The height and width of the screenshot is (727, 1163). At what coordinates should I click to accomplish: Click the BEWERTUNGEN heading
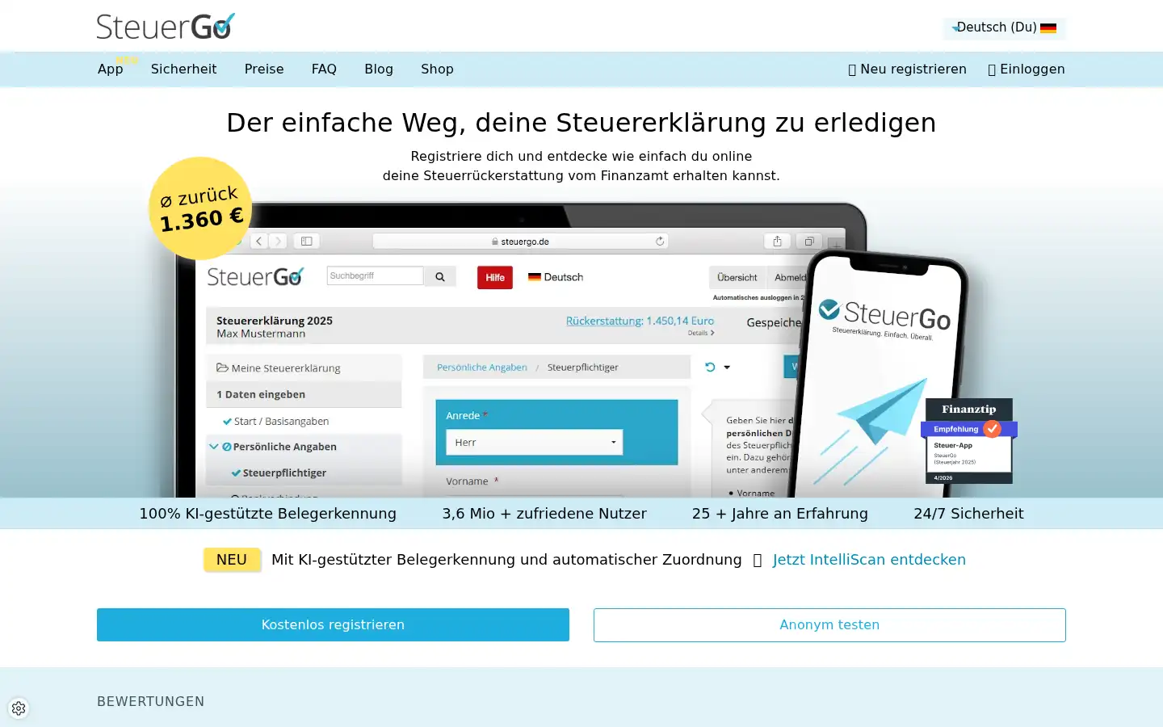151,701
